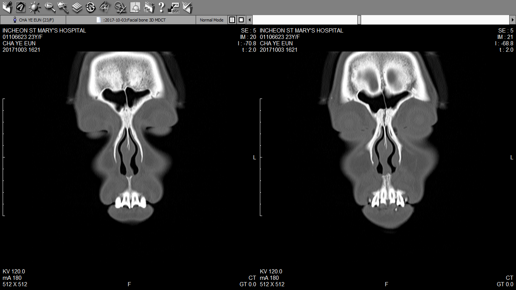Open the image stack layout tool
516x290 pixels.
pos(77,6)
